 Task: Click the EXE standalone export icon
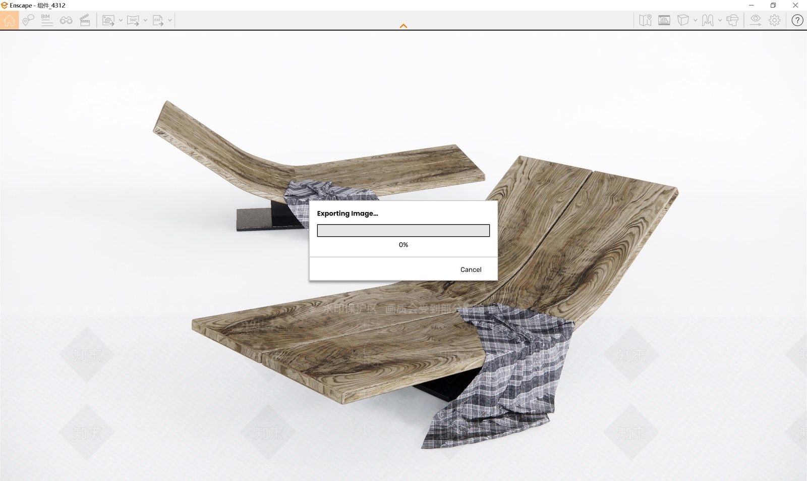(x=158, y=20)
